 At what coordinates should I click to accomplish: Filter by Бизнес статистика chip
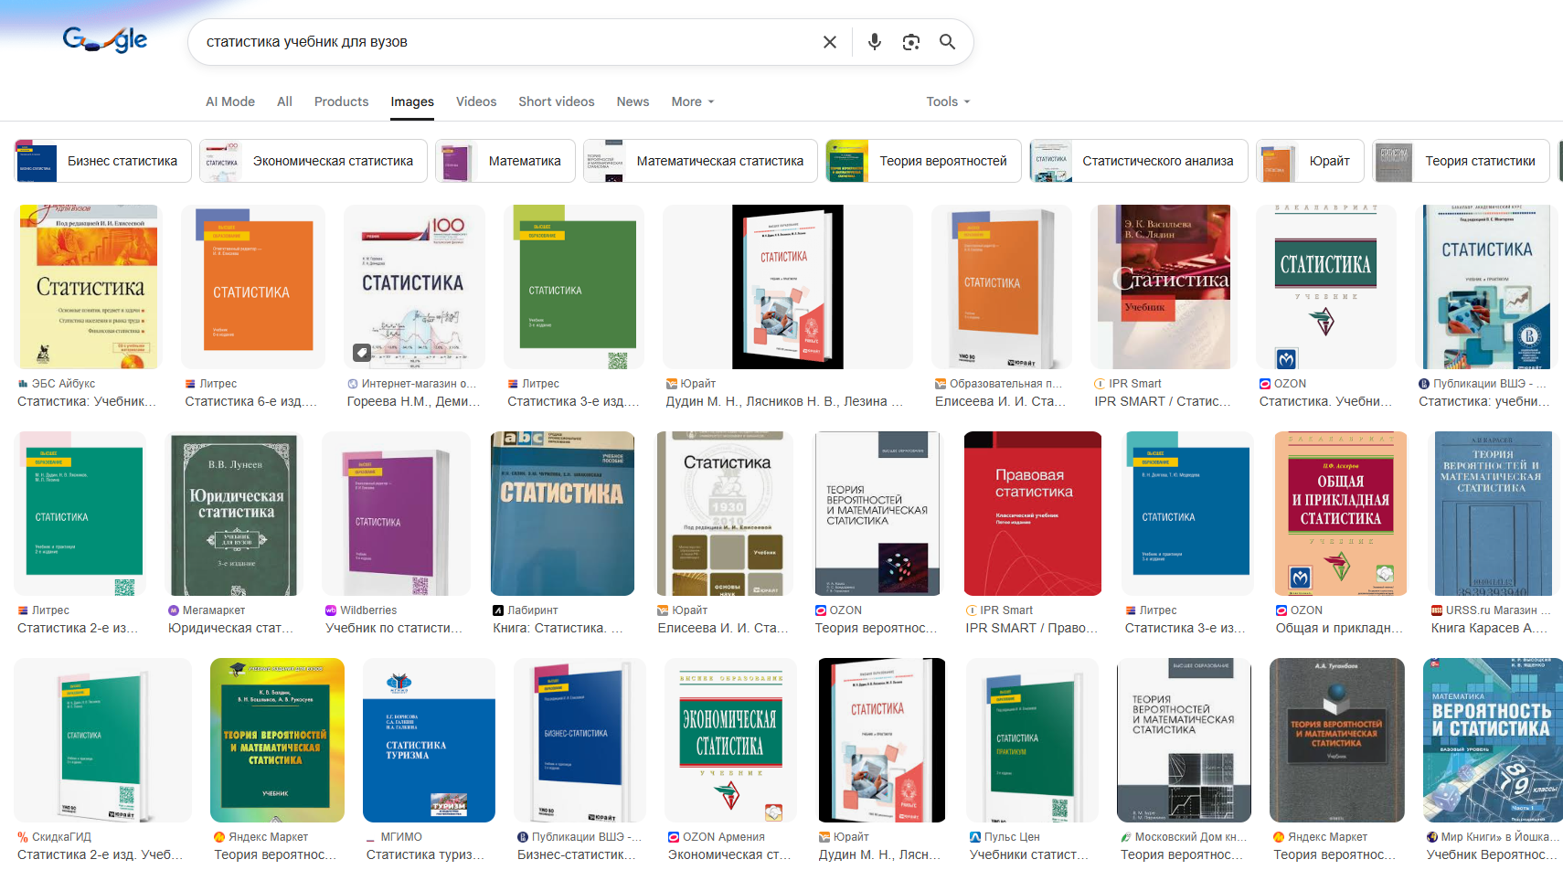[x=103, y=161]
